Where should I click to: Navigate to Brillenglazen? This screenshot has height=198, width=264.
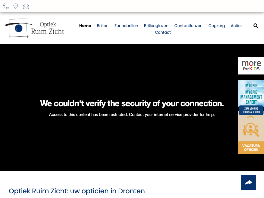(x=156, y=26)
